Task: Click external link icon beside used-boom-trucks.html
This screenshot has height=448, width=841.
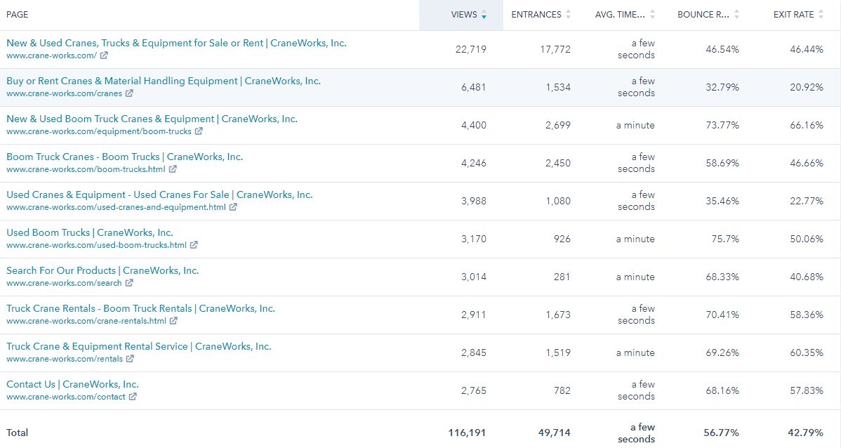Action: (194, 245)
